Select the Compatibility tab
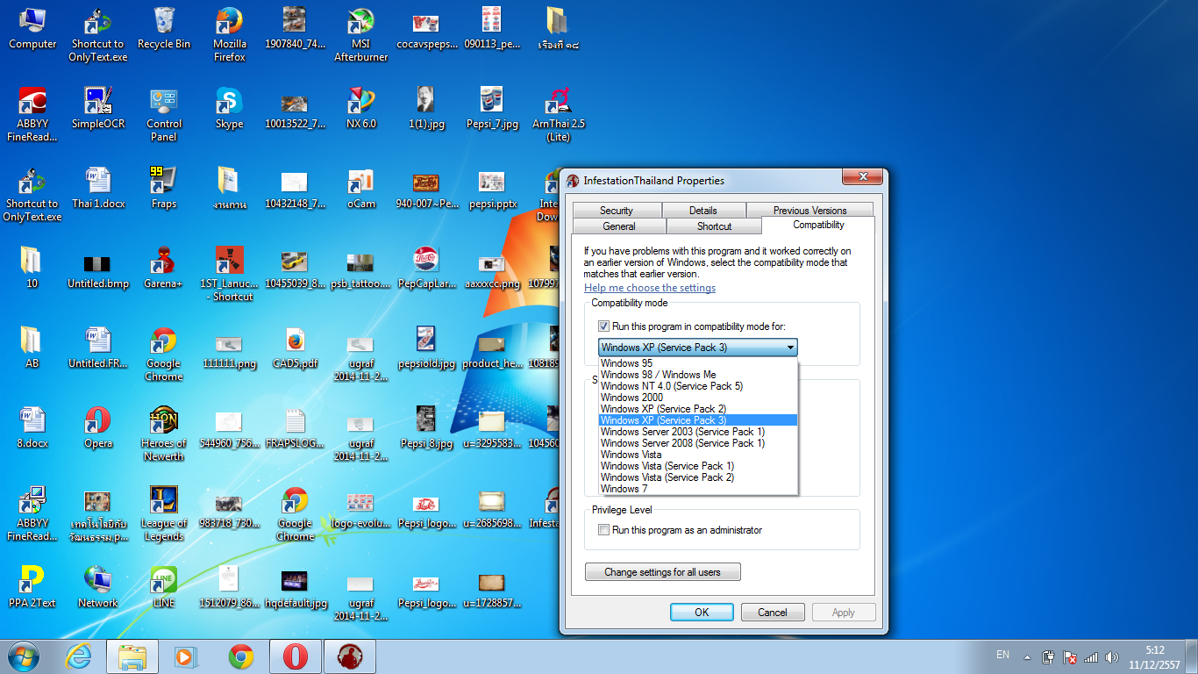 pos(819,225)
